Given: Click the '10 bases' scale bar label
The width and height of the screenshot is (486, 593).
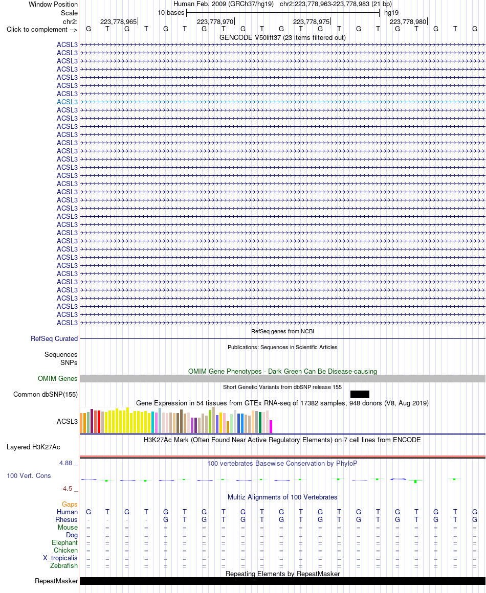Looking at the screenshot, I should click(171, 12).
